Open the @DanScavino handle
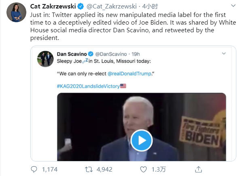The image size is (240, 176). click(x=111, y=54)
